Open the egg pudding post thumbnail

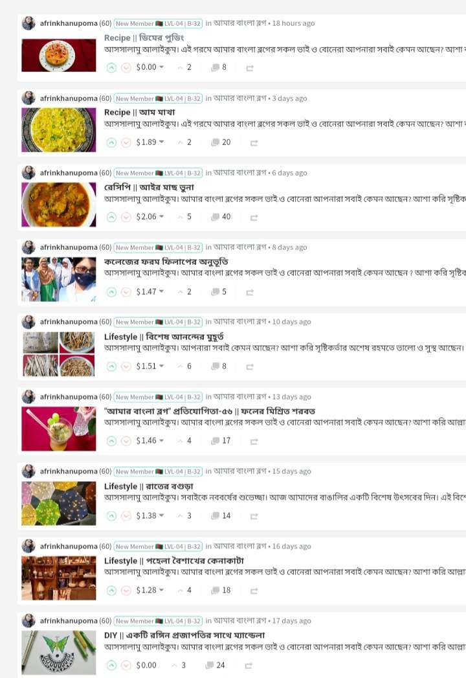pos(59,55)
